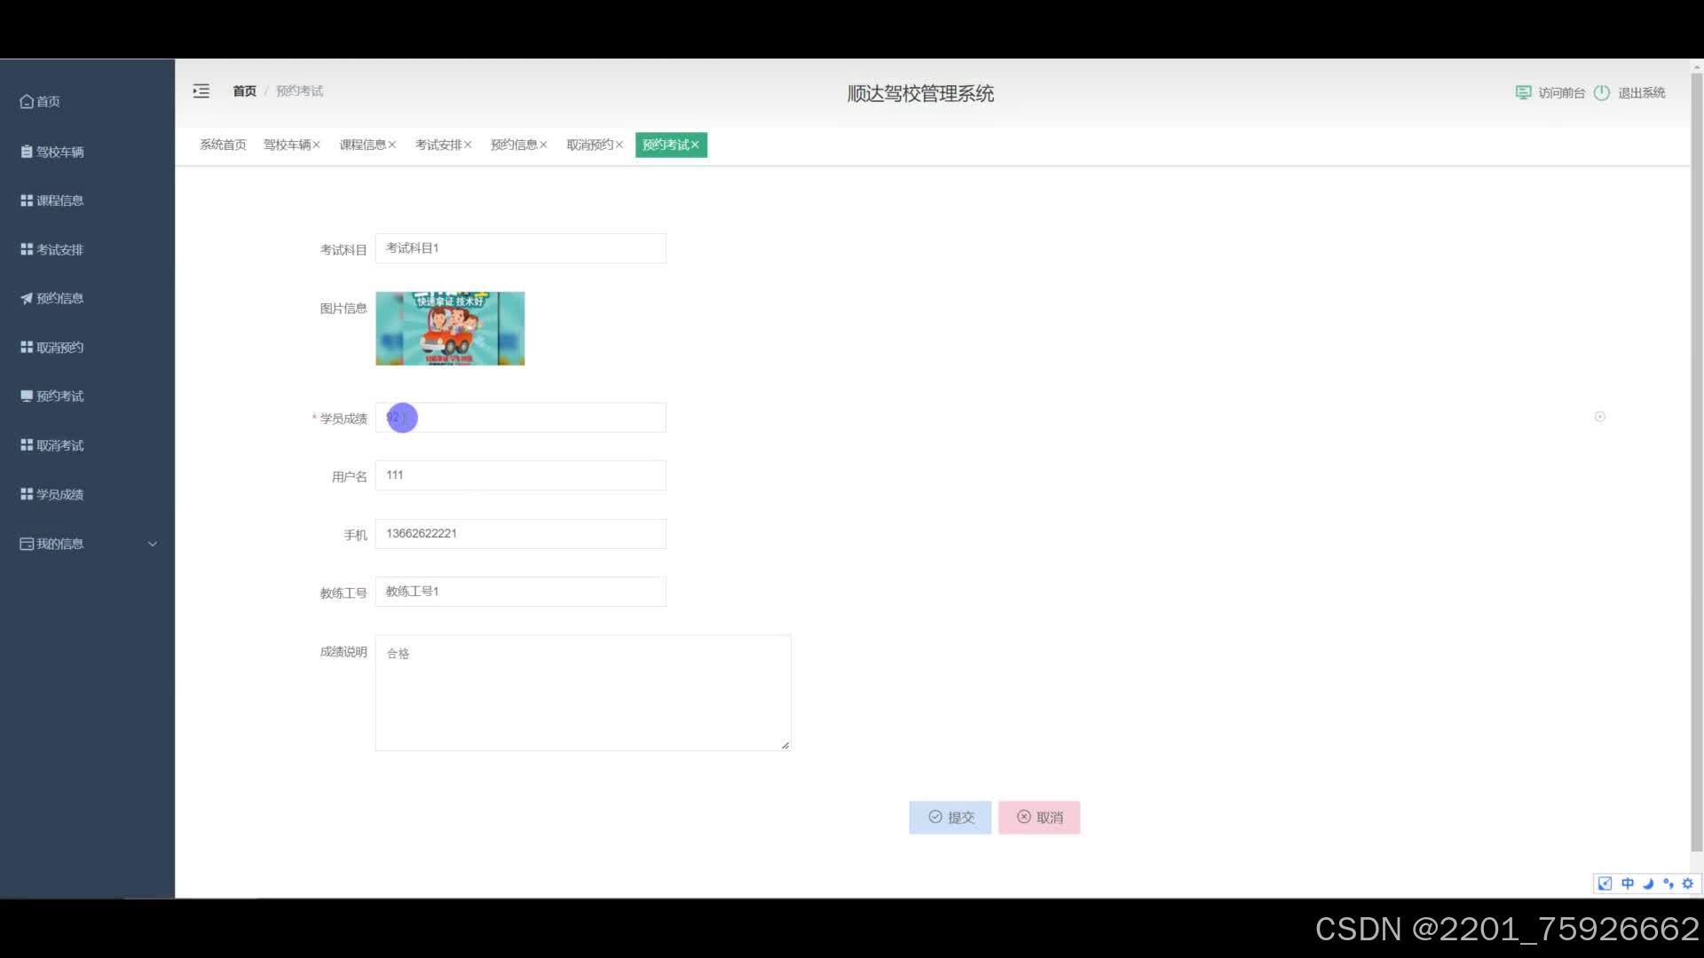This screenshot has width=1704, height=958.
Task: Switch to the 课程信息 tab
Action: (362, 145)
